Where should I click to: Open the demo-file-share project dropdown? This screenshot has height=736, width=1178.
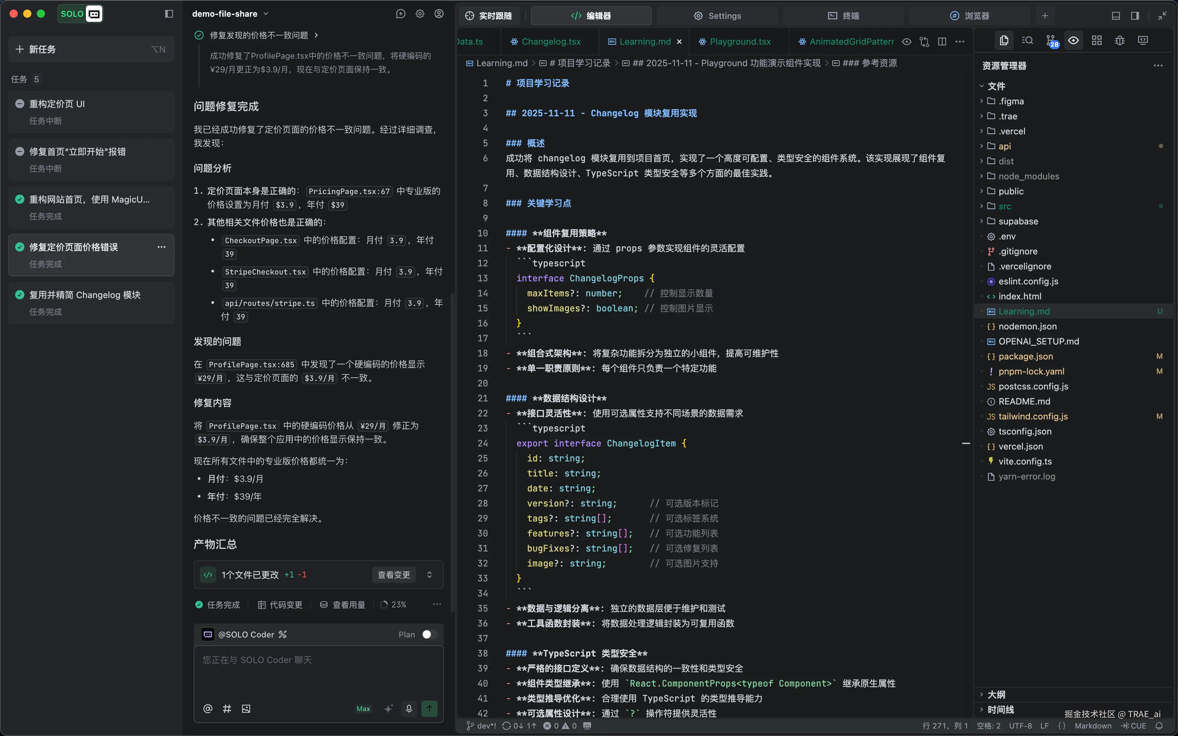point(230,14)
